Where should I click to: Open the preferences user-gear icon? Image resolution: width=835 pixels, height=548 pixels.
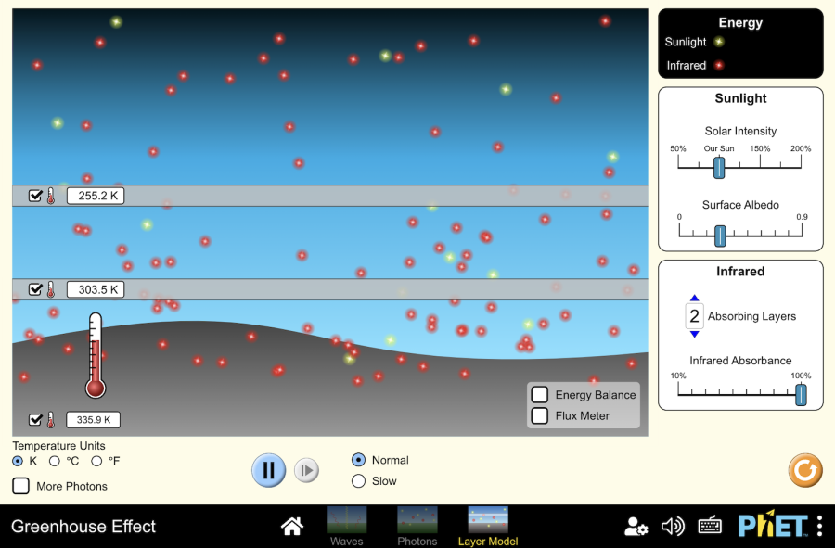coord(636,527)
